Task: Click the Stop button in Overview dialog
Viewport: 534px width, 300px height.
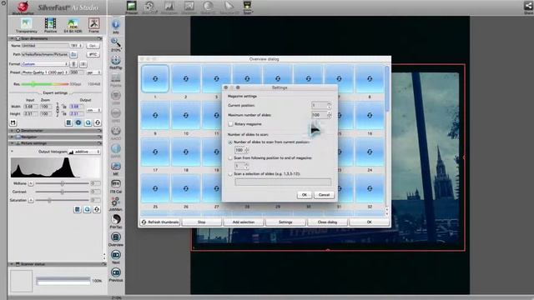Action: click(202, 222)
